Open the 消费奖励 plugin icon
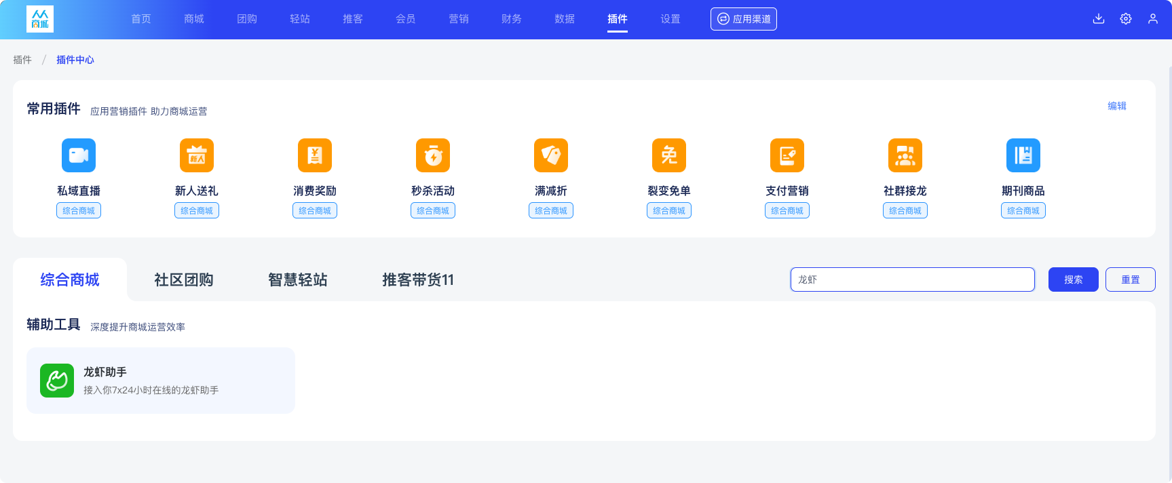 click(x=315, y=155)
